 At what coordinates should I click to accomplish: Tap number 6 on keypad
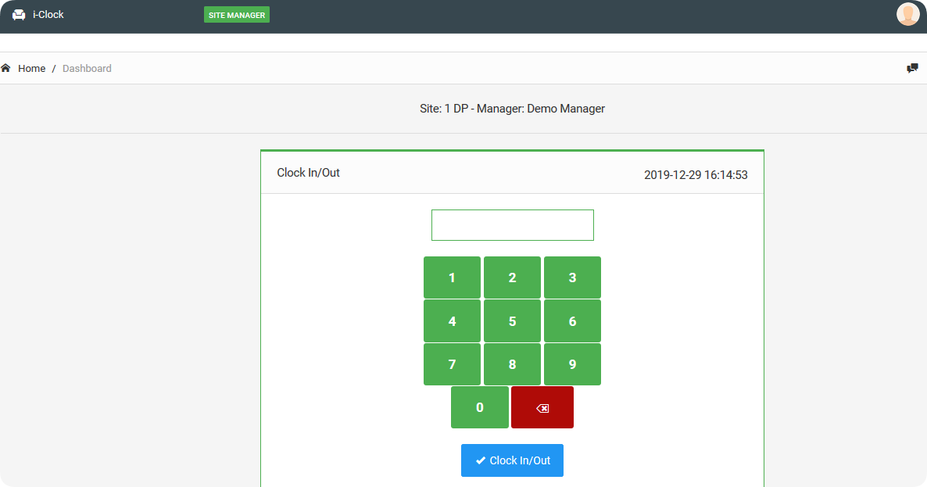point(572,321)
